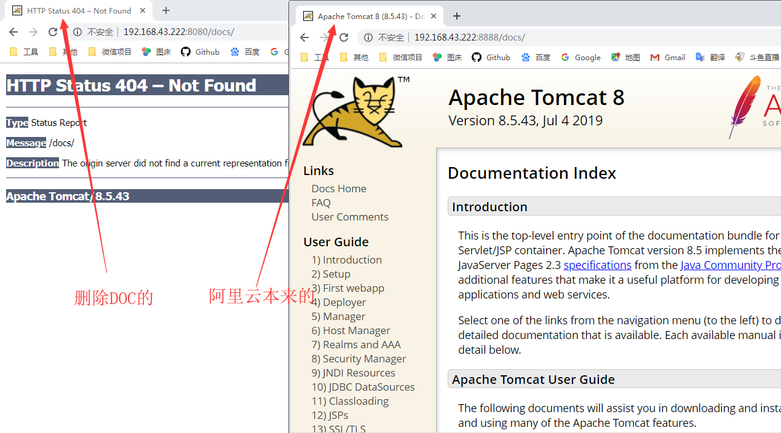781x433 pixels.
Task: Reload the Apache Tomcat documentation page
Action: 344,37
